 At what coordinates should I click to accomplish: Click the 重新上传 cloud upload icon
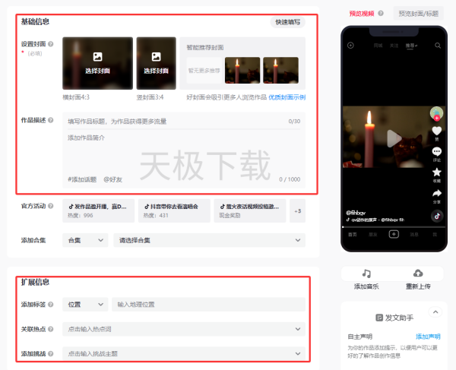(417, 274)
